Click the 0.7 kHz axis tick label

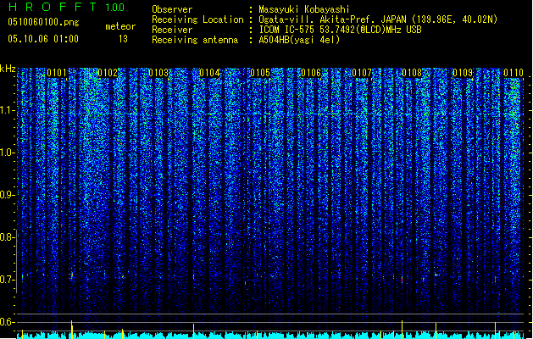(x=7, y=280)
